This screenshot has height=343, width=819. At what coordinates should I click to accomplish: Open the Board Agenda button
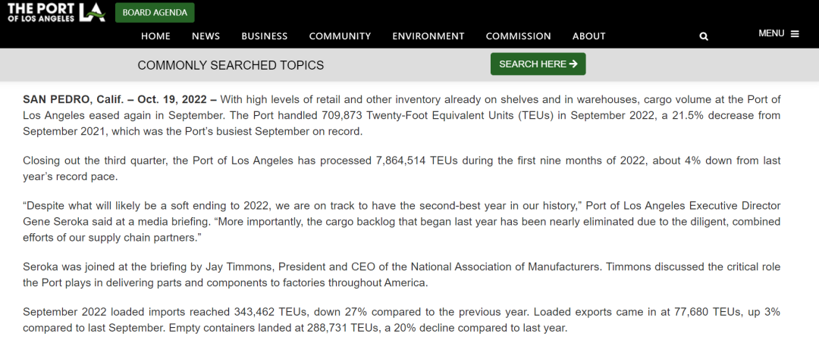[155, 12]
